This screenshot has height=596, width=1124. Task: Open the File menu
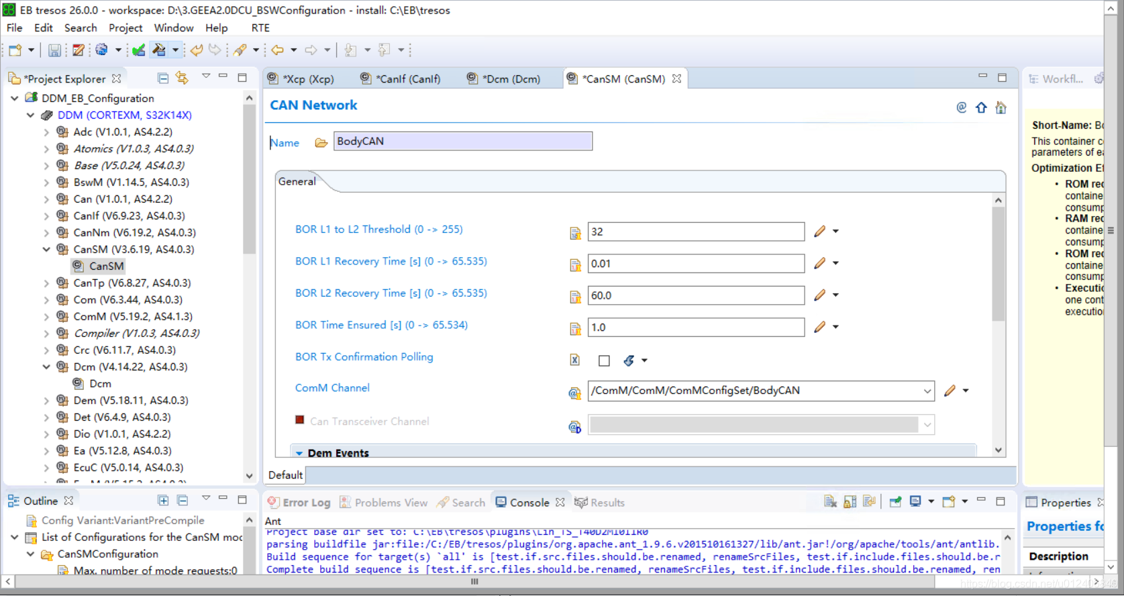pyautogui.click(x=14, y=28)
